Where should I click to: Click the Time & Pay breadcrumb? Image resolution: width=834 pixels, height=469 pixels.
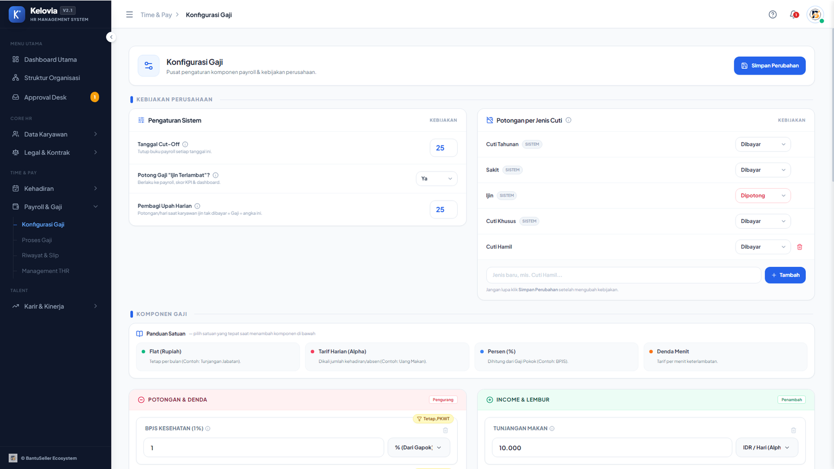pos(156,15)
